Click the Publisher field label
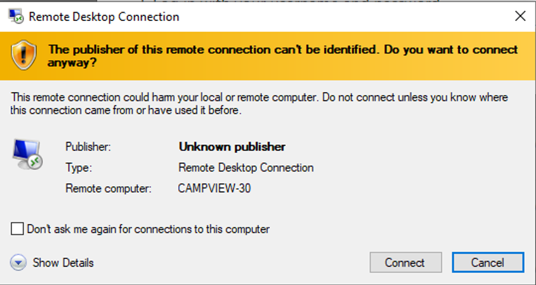Screen dimensions: 536x285 click(88, 147)
